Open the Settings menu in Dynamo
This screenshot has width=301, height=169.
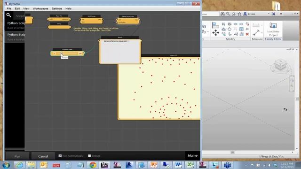pyautogui.click(x=57, y=8)
